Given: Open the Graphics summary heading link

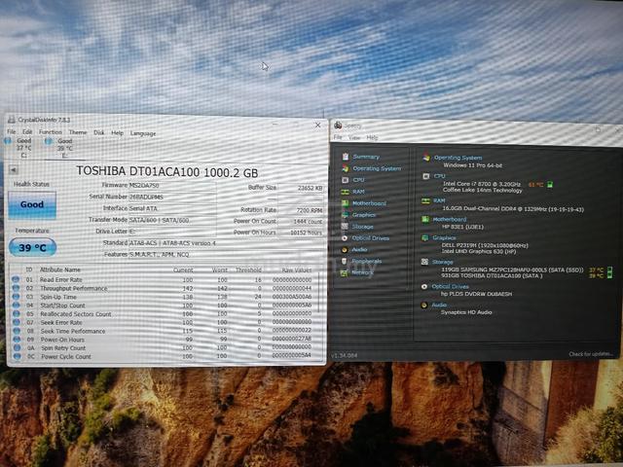Looking at the screenshot, I should click(x=444, y=237).
